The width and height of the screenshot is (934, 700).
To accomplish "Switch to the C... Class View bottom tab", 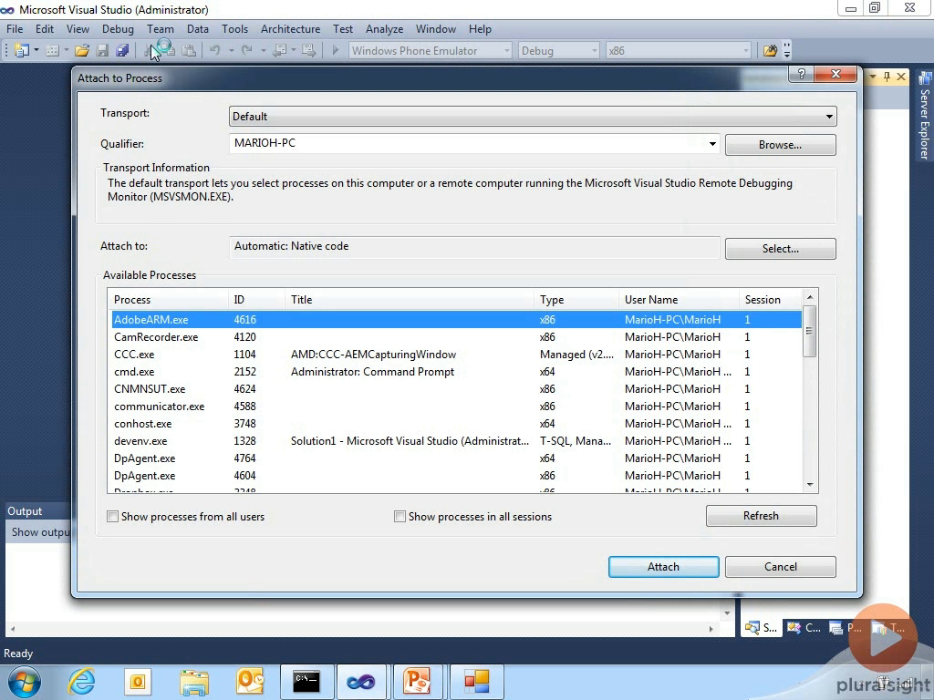I will coord(804,627).
